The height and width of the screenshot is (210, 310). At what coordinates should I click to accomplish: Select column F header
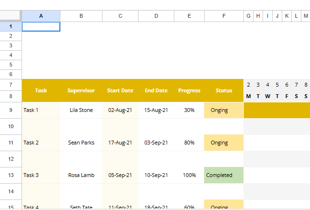tap(224, 16)
